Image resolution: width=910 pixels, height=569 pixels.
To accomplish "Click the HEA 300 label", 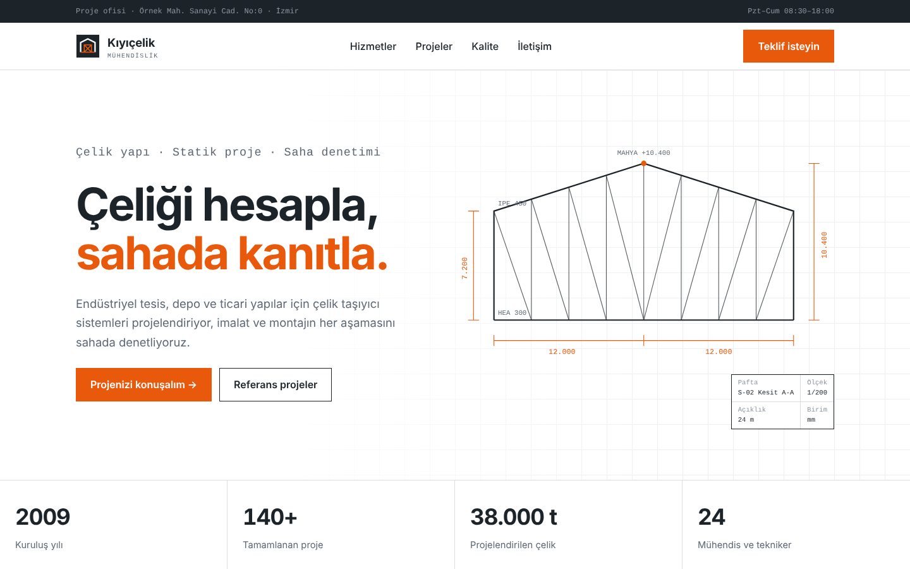I will (x=512, y=313).
